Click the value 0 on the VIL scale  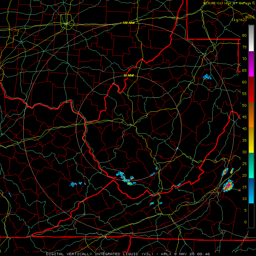pyautogui.click(x=245, y=222)
